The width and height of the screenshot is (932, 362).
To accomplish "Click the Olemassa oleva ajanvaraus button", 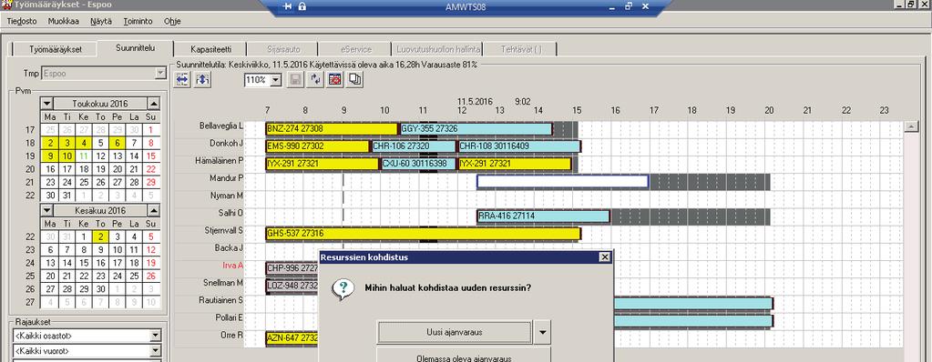I will [x=464, y=356].
